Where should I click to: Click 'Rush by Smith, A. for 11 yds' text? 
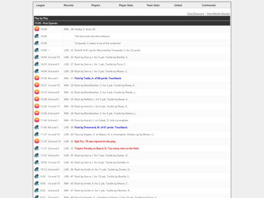pyautogui.click(x=103, y=170)
